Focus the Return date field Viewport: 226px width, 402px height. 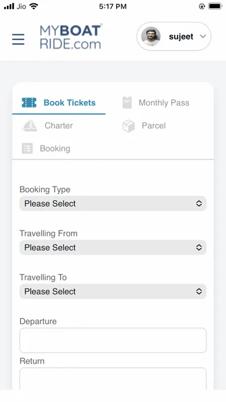(113, 379)
